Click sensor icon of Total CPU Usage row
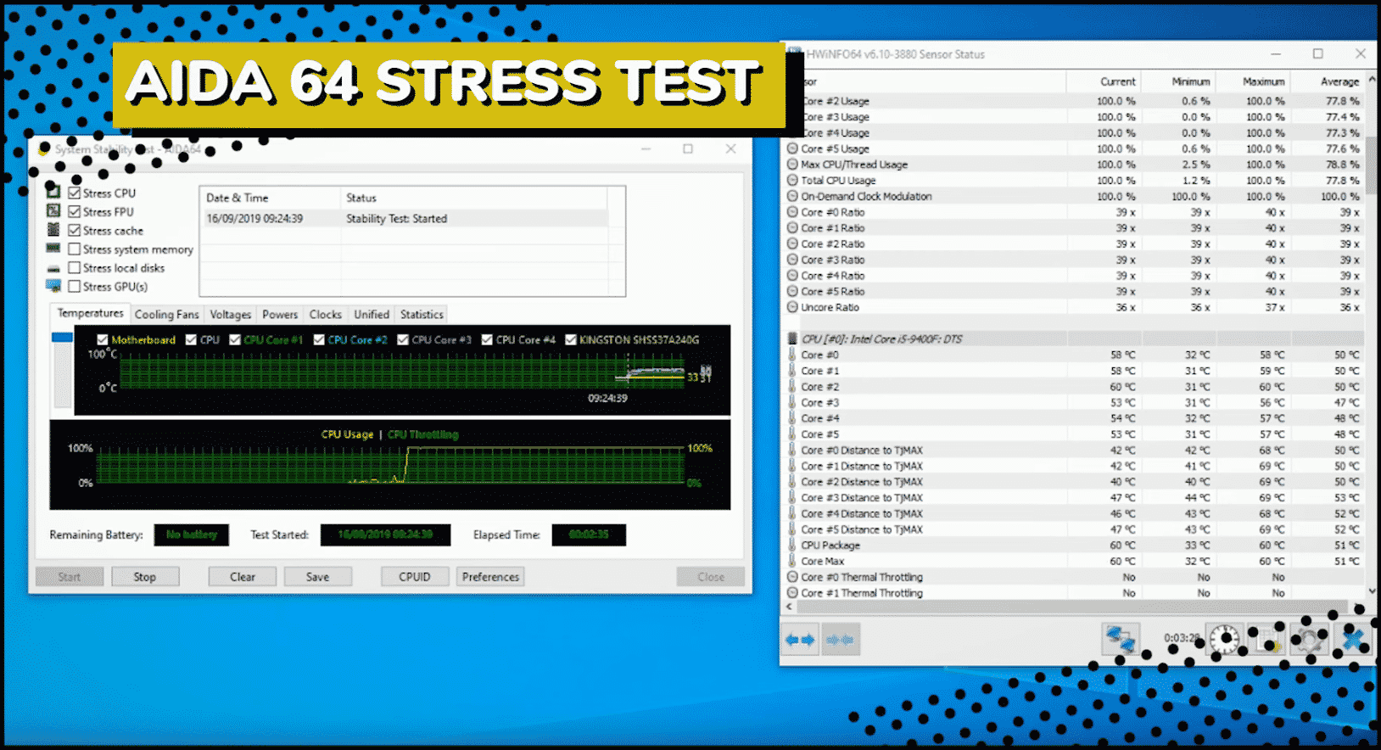 coord(793,180)
